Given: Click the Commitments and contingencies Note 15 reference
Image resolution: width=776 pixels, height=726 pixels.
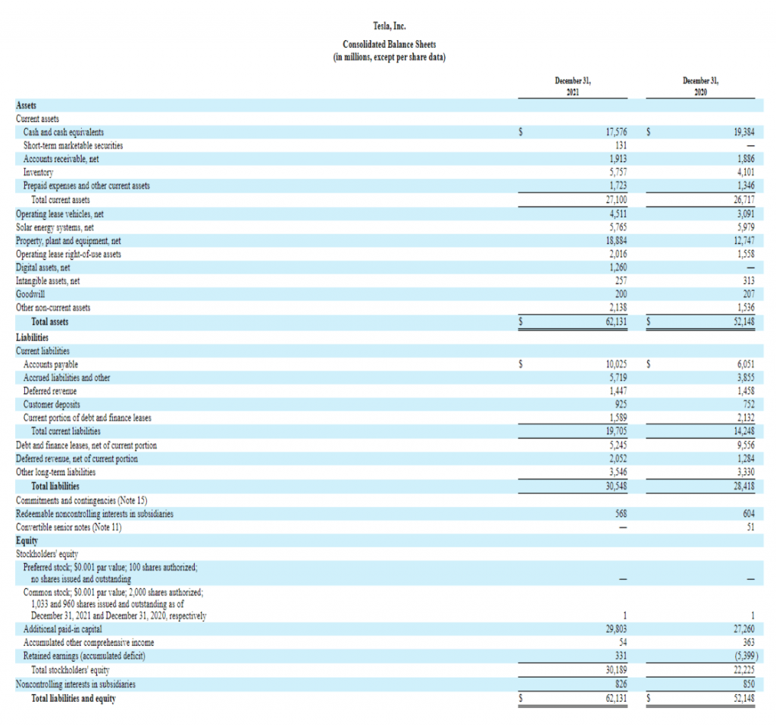Looking at the screenshot, I should point(82,500).
